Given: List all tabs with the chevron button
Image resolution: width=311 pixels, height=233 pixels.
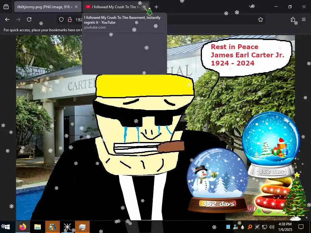Looking at the screenshot, I should 251,7.
